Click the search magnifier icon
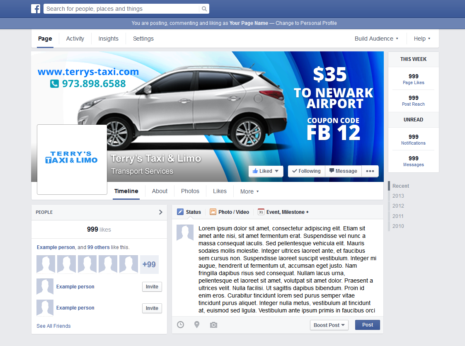This screenshot has width=465, height=346. click(x=203, y=8)
